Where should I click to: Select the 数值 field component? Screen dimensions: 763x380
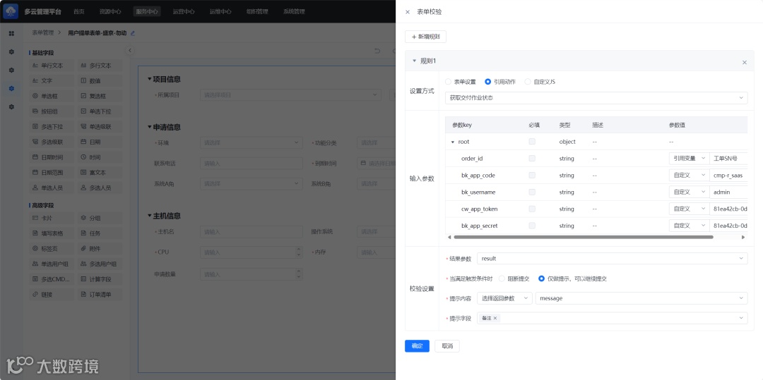tap(100, 80)
